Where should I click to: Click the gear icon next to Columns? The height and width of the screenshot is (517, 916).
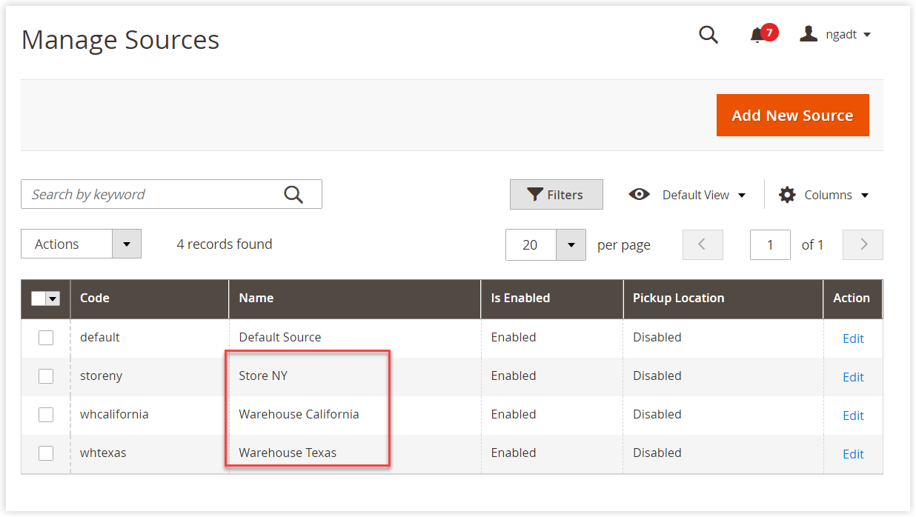click(x=786, y=194)
